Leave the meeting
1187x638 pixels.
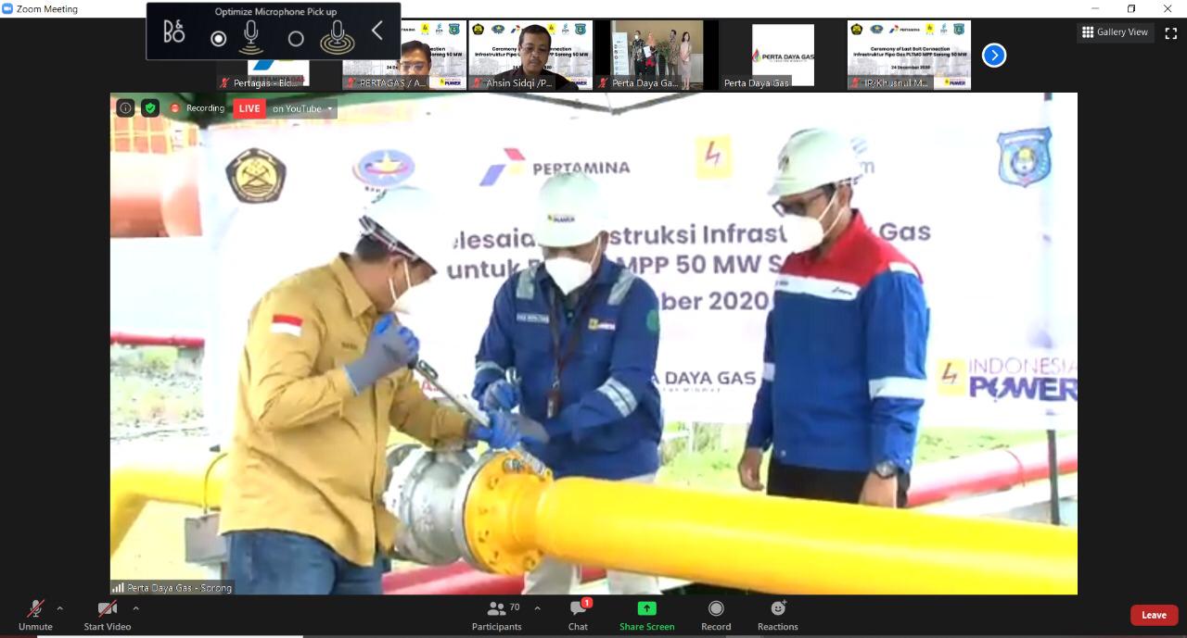(1154, 615)
